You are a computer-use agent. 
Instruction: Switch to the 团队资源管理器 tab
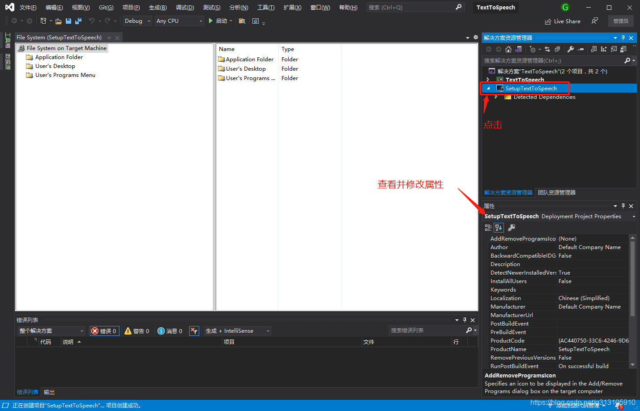pos(557,193)
